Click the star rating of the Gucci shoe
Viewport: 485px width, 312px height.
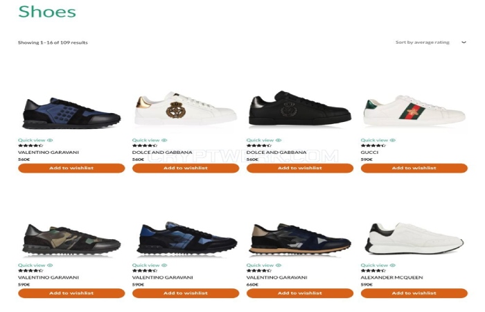[x=373, y=146]
